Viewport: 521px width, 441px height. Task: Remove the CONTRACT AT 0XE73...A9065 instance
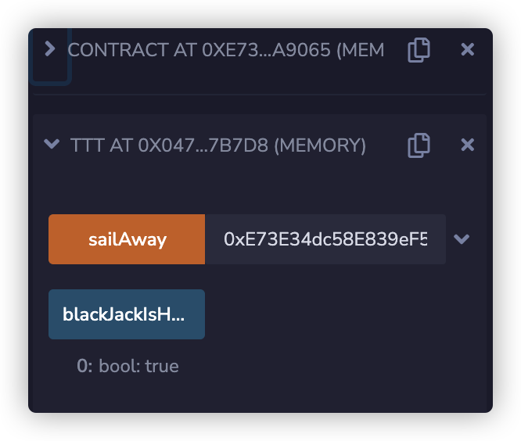coord(468,50)
